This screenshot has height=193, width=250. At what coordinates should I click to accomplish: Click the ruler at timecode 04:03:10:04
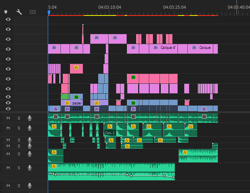pyautogui.click(x=109, y=7)
